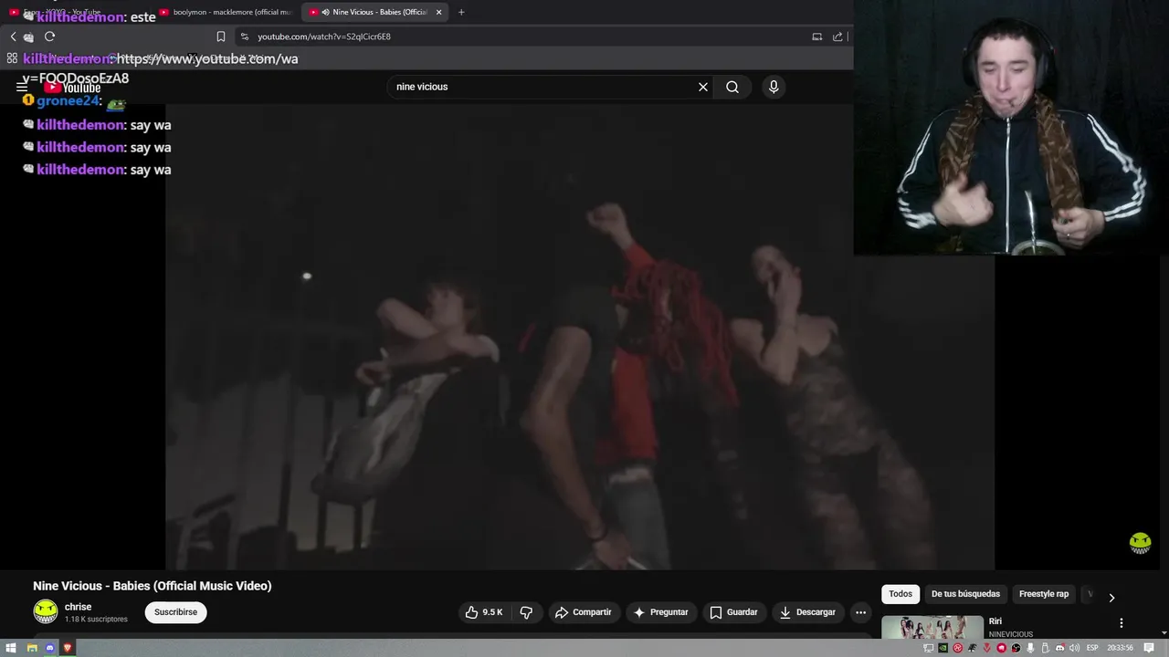Clear the YouTube search text with the X

pos(703,87)
